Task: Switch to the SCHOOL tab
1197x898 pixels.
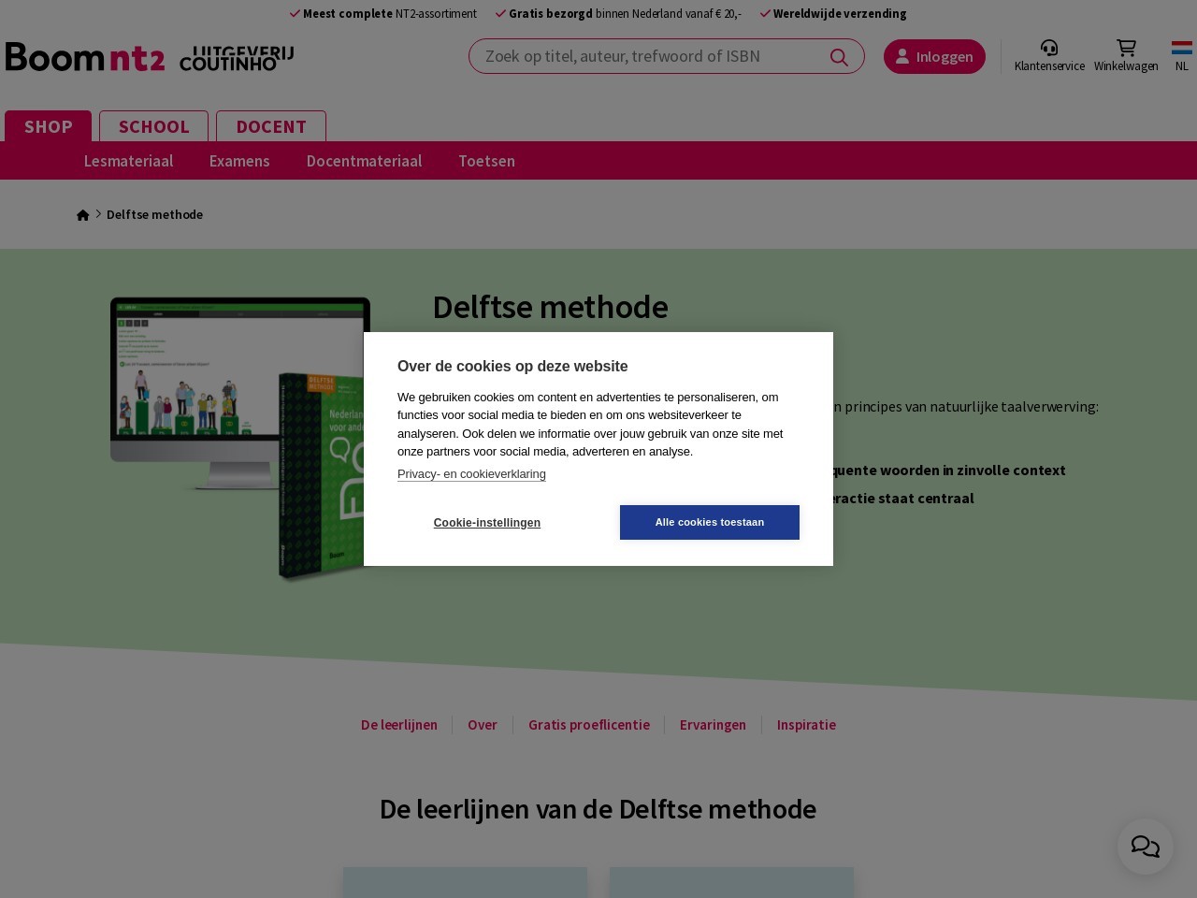Action: [153, 126]
